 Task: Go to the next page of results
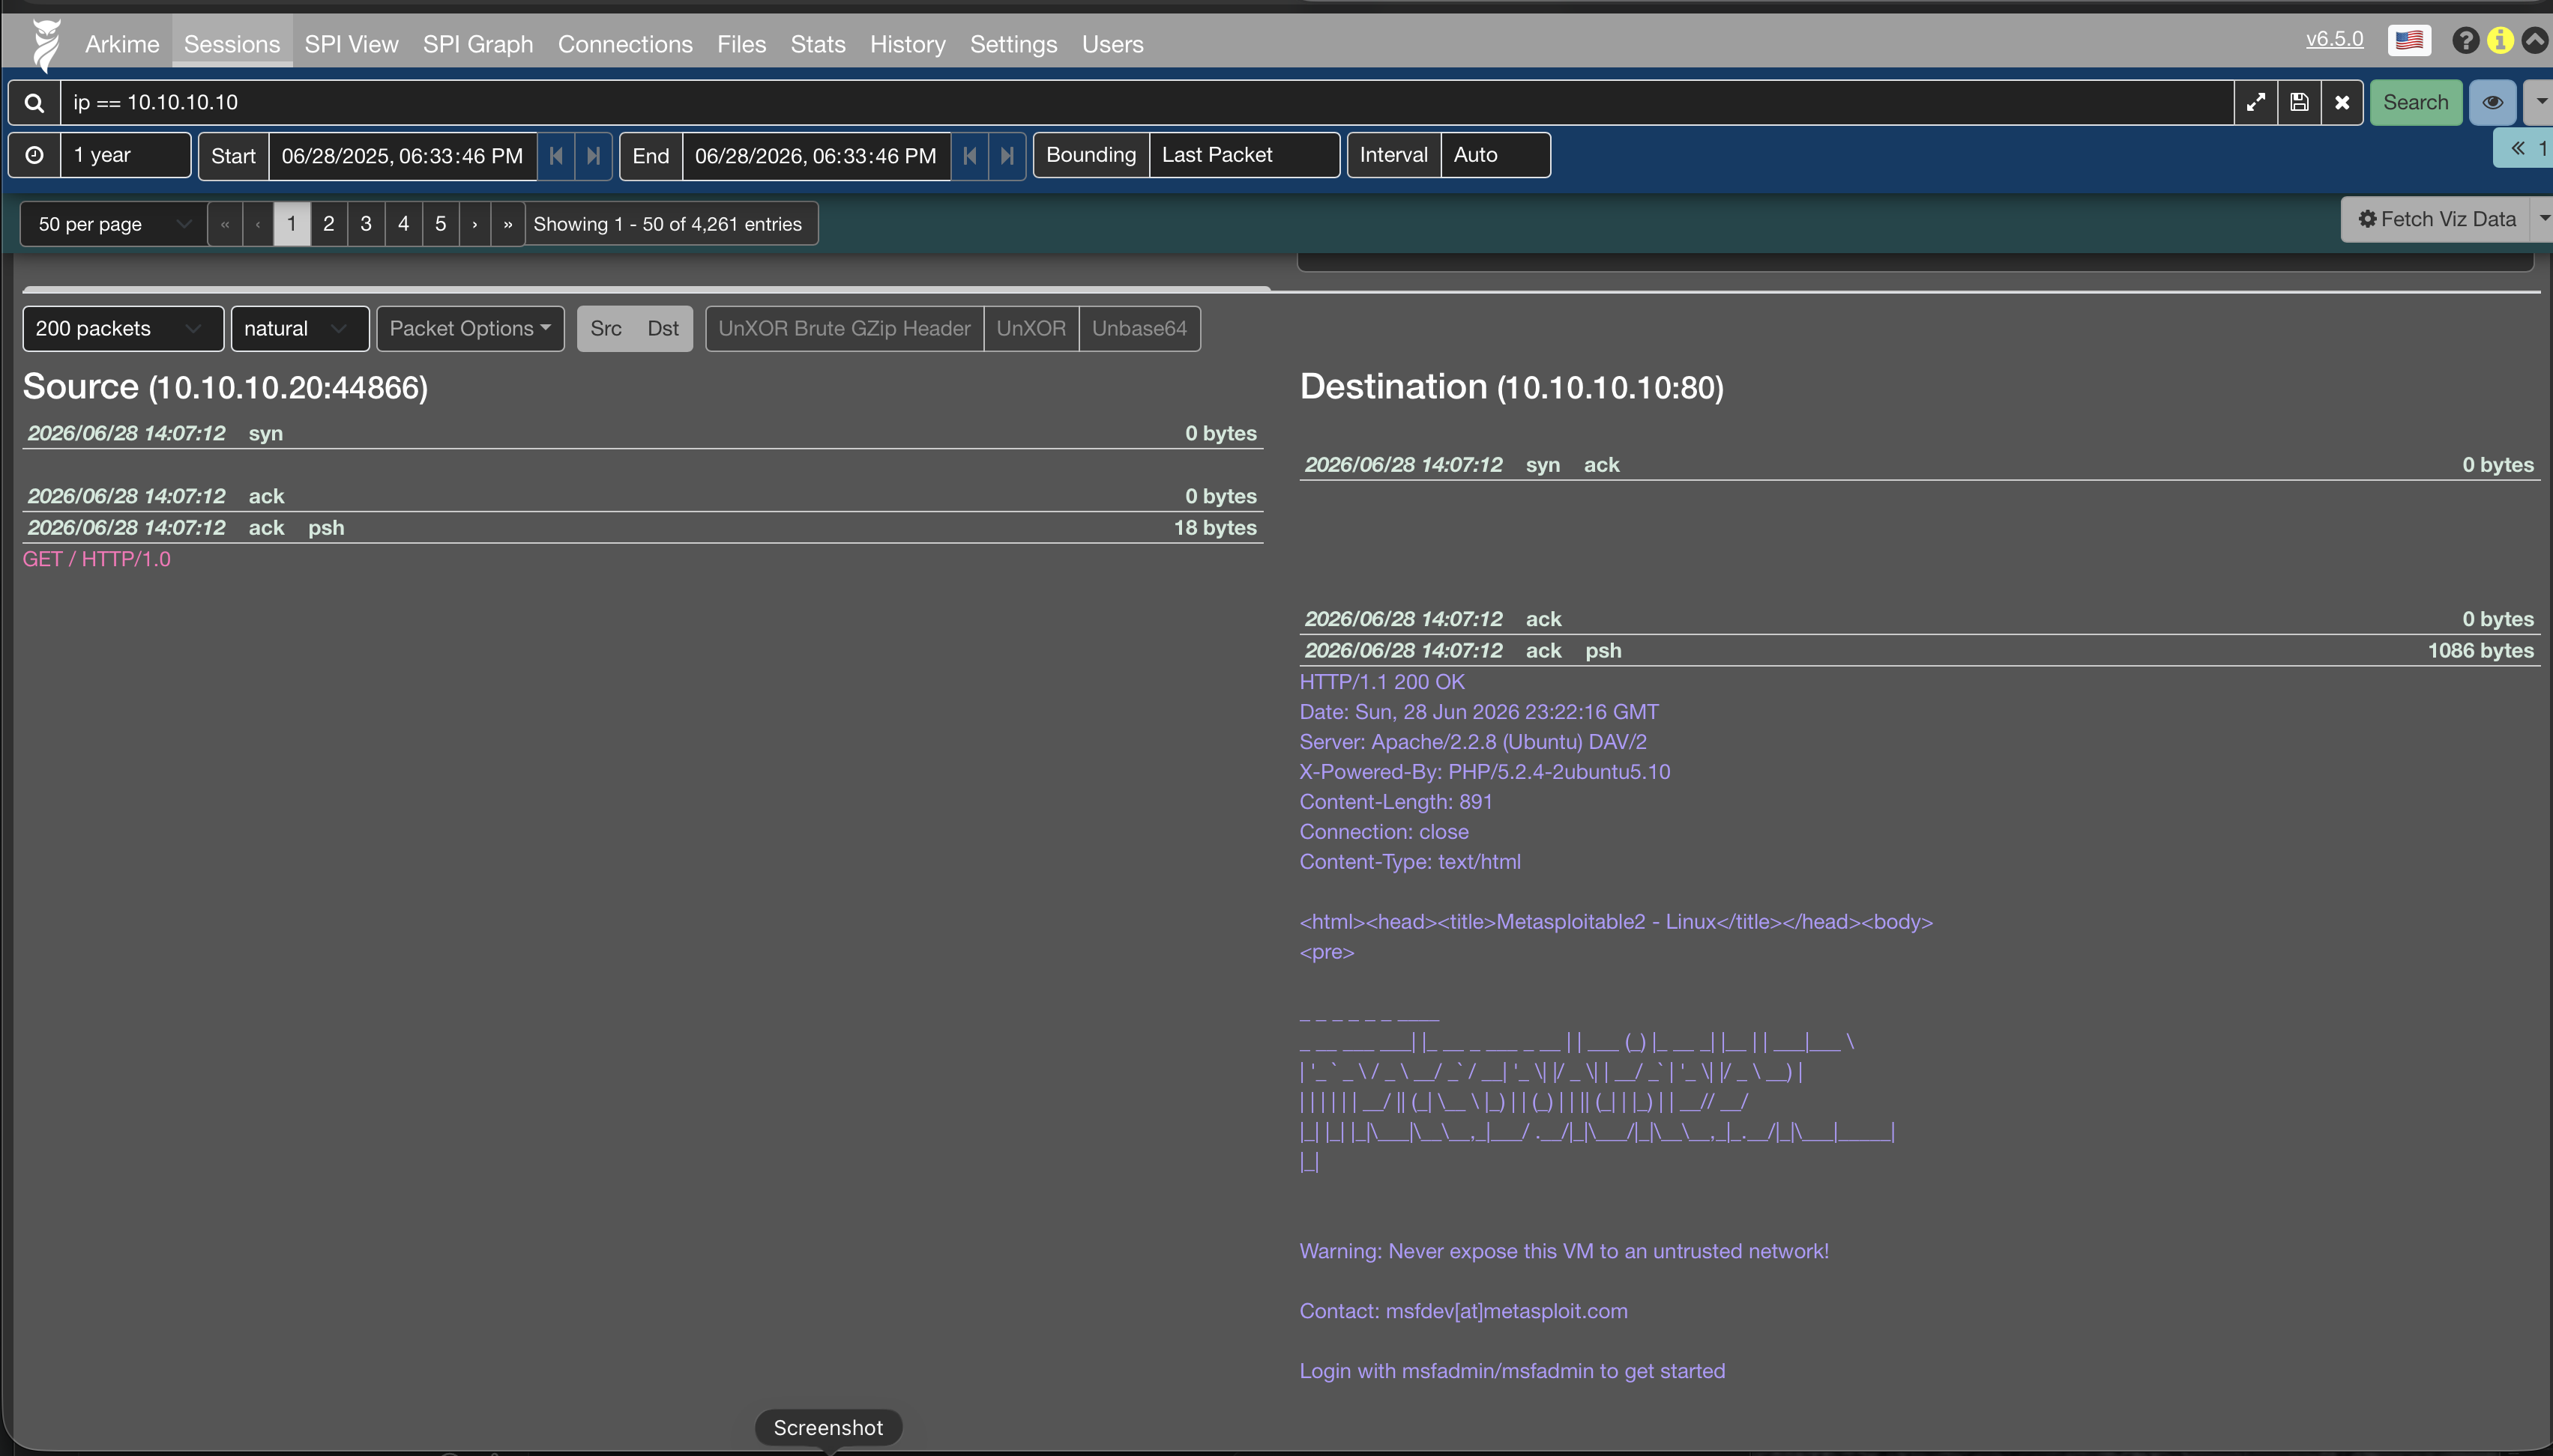pos(474,224)
